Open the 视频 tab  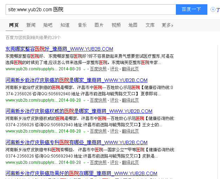pos(116,25)
